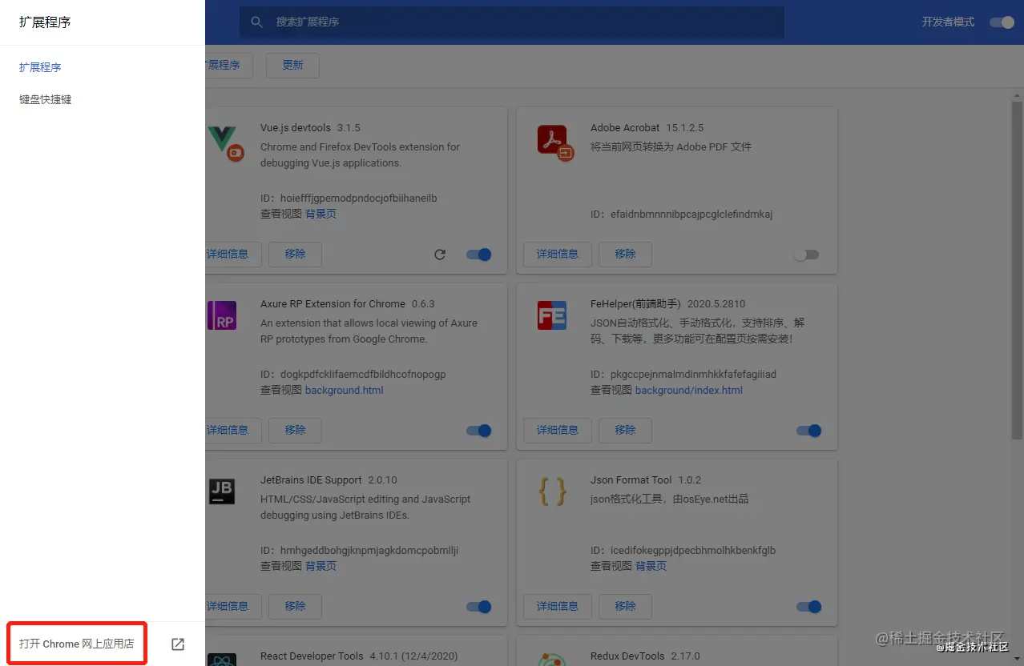Image resolution: width=1024 pixels, height=666 pixels.
Task: Open details for Adobe Acrobat
Action: click(x=557, y=254)
